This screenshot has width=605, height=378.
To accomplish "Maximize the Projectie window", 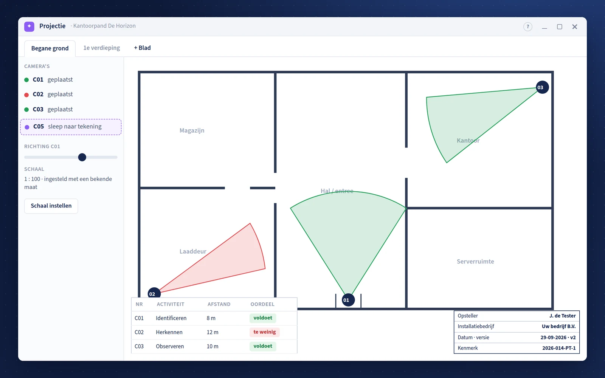I will pos(560,27).
